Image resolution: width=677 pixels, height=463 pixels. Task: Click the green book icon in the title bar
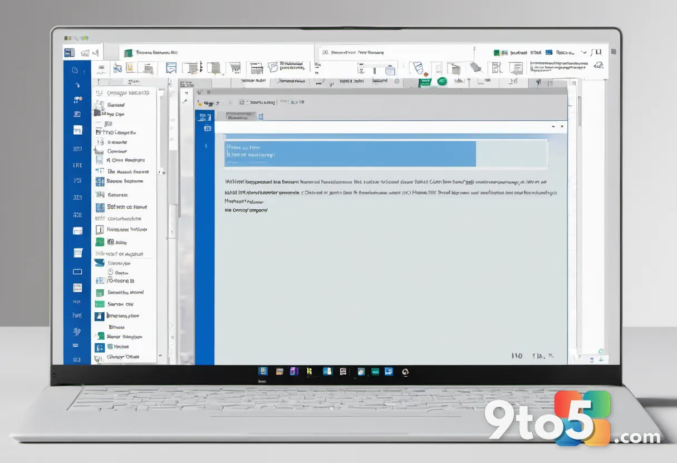coord(129,53)
